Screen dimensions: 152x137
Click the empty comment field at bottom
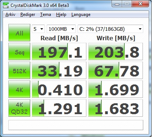76,125
